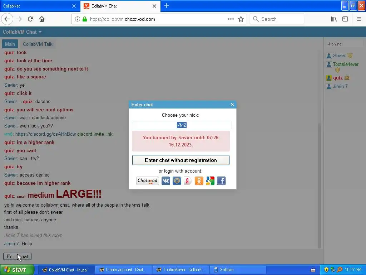Select the Main chat room tab
This screenshot has width=366, height=275.
[10, 44]
